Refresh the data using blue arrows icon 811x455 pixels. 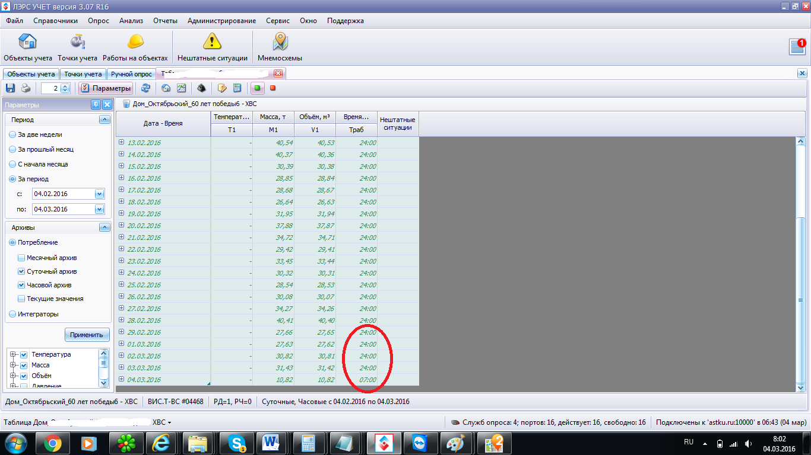tap(145, 88)
